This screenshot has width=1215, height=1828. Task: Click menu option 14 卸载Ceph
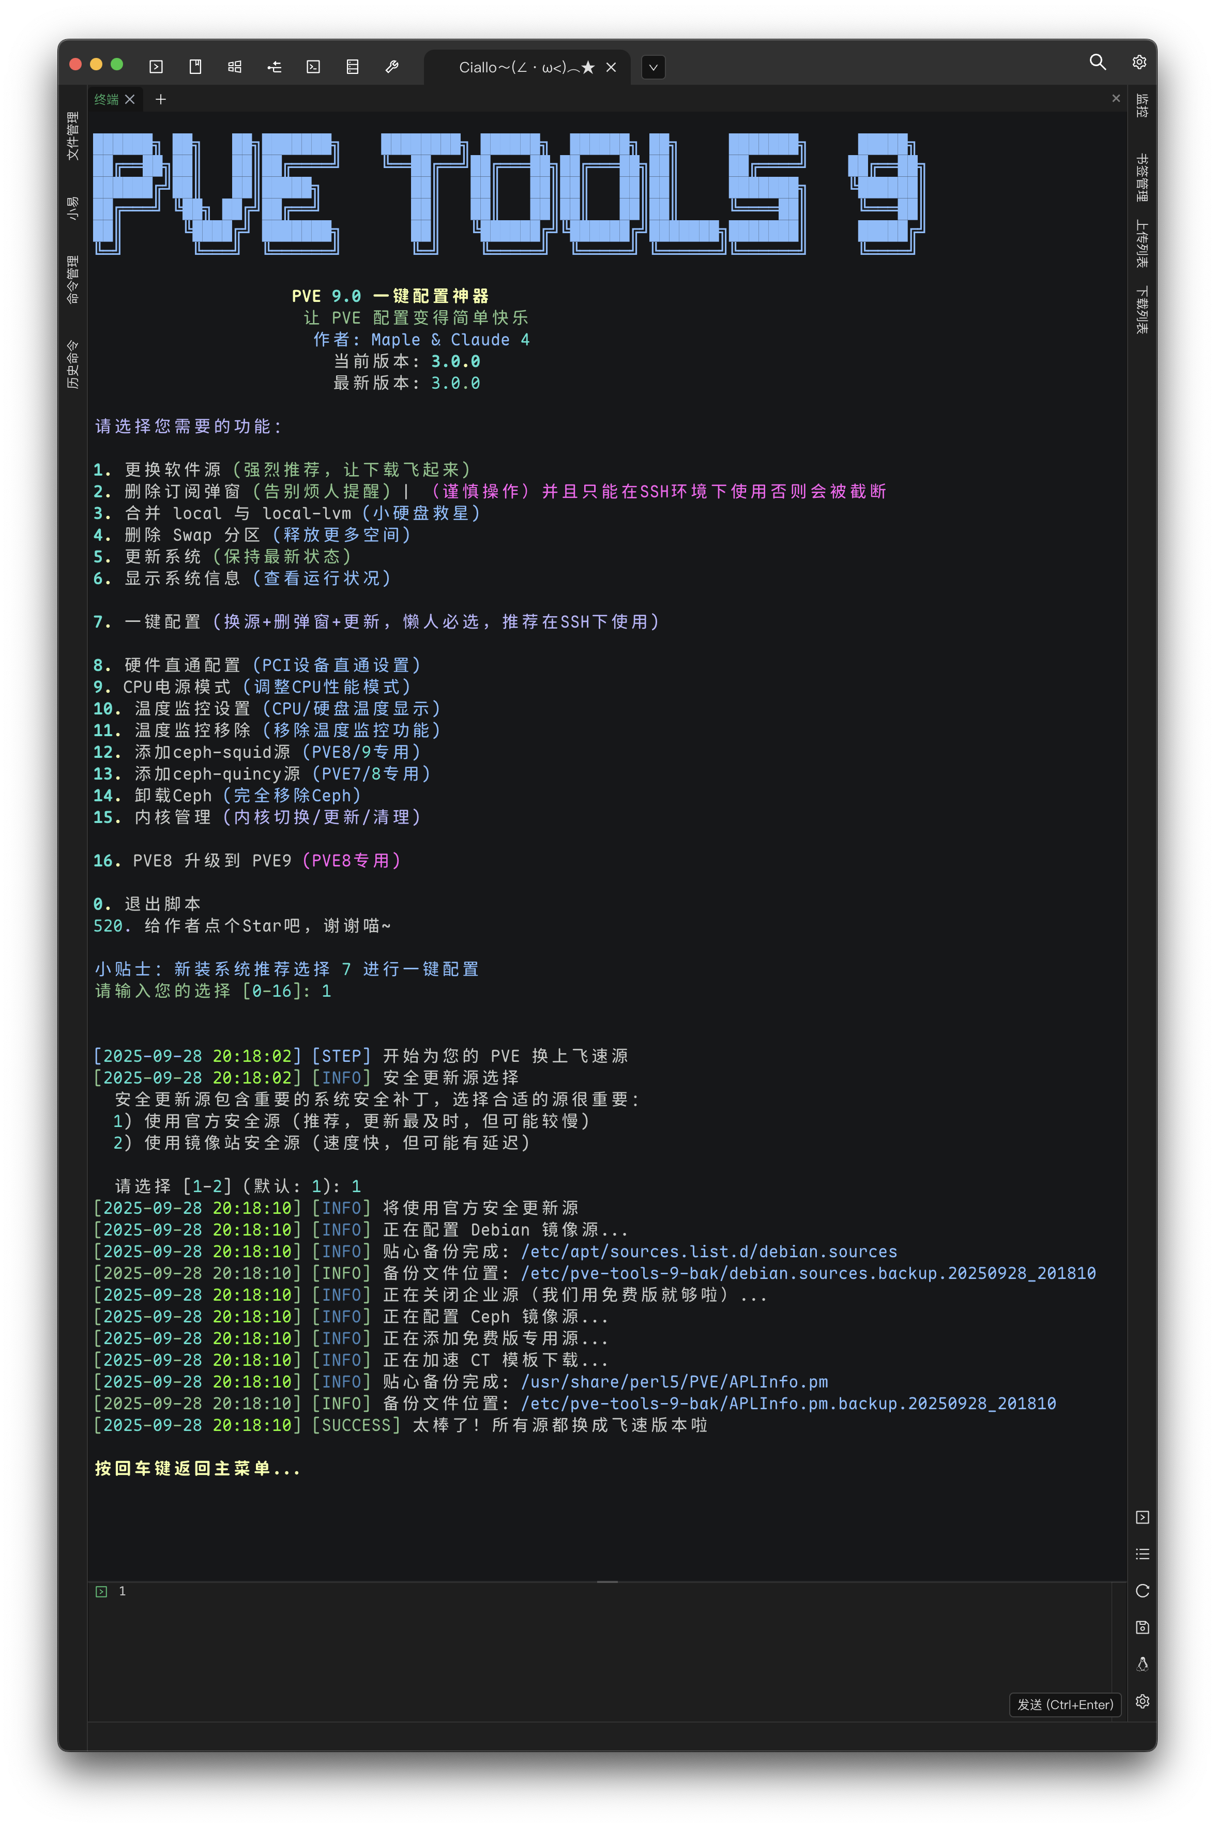pyautogui.click(x=228, y=795)
